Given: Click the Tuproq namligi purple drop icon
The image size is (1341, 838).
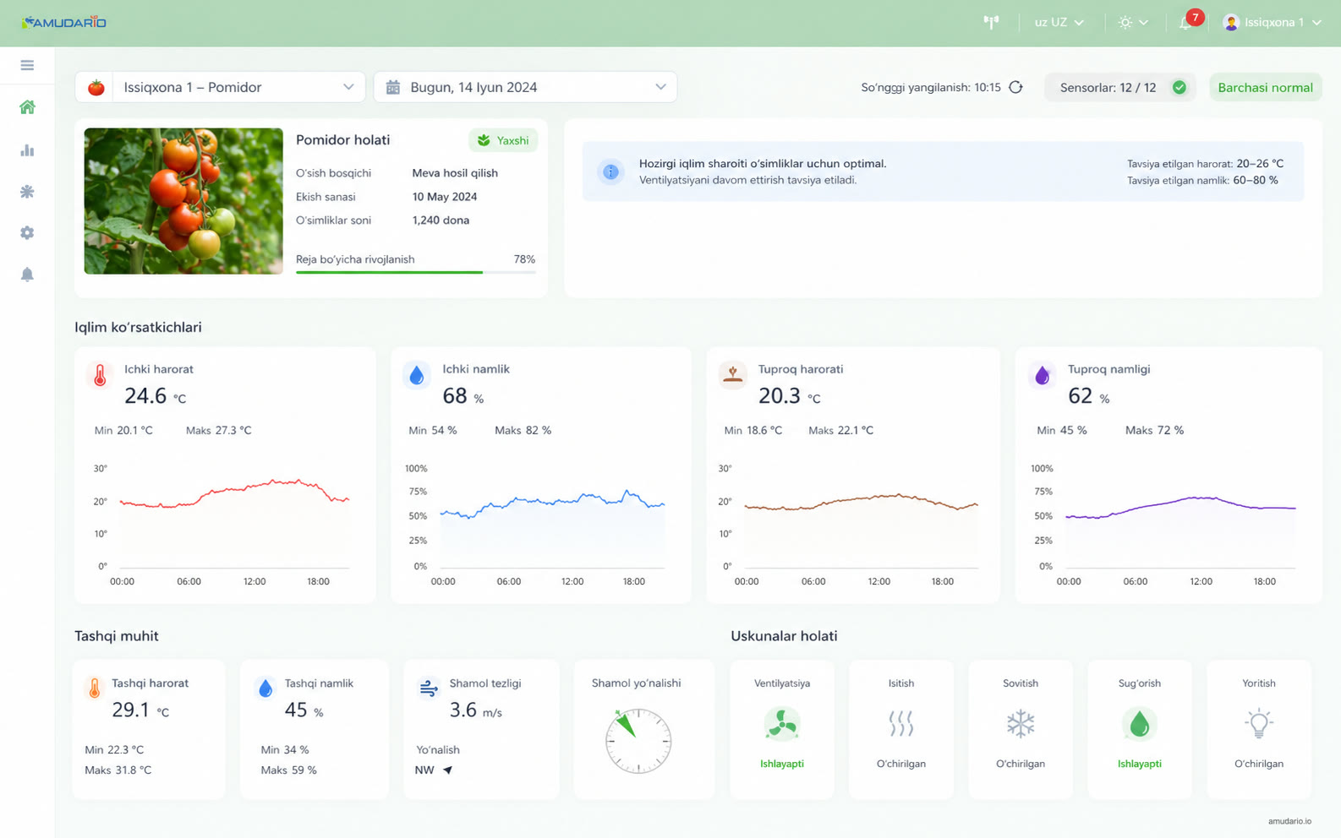Looking at the screenshot, I should pyautogui.click(x=1042, y=375).
